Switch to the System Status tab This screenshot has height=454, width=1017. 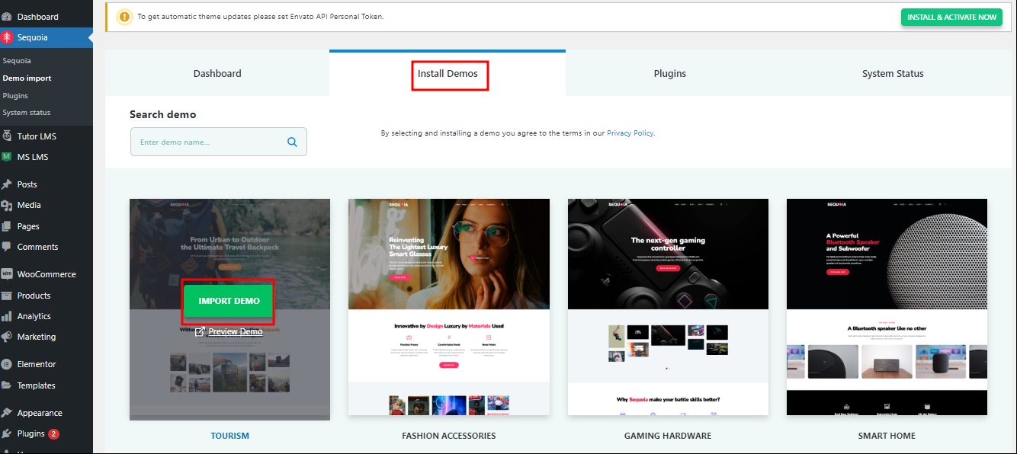tap(893, 73)
